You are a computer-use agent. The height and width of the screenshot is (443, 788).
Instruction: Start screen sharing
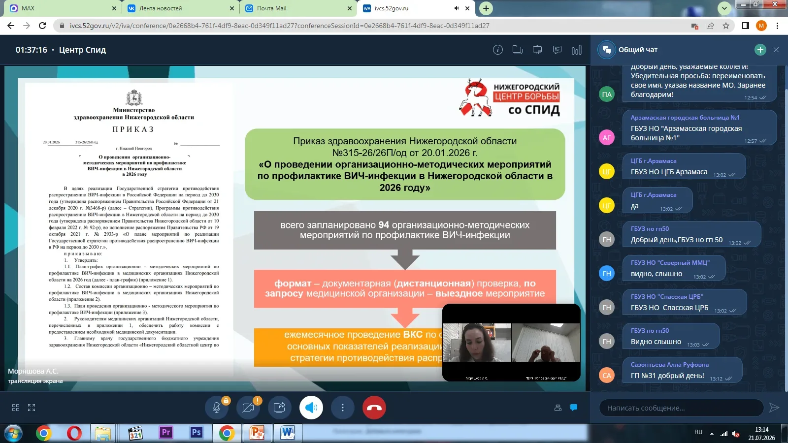pos(280,408)
